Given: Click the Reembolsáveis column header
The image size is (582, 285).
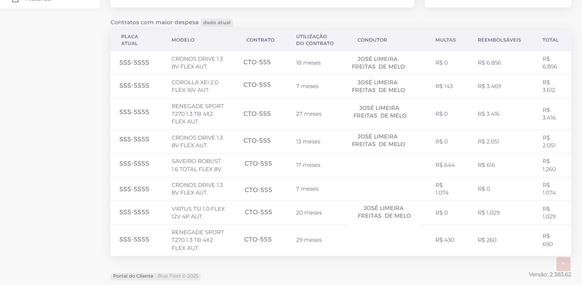Looking at the screenshot, I should coord(499,40).
